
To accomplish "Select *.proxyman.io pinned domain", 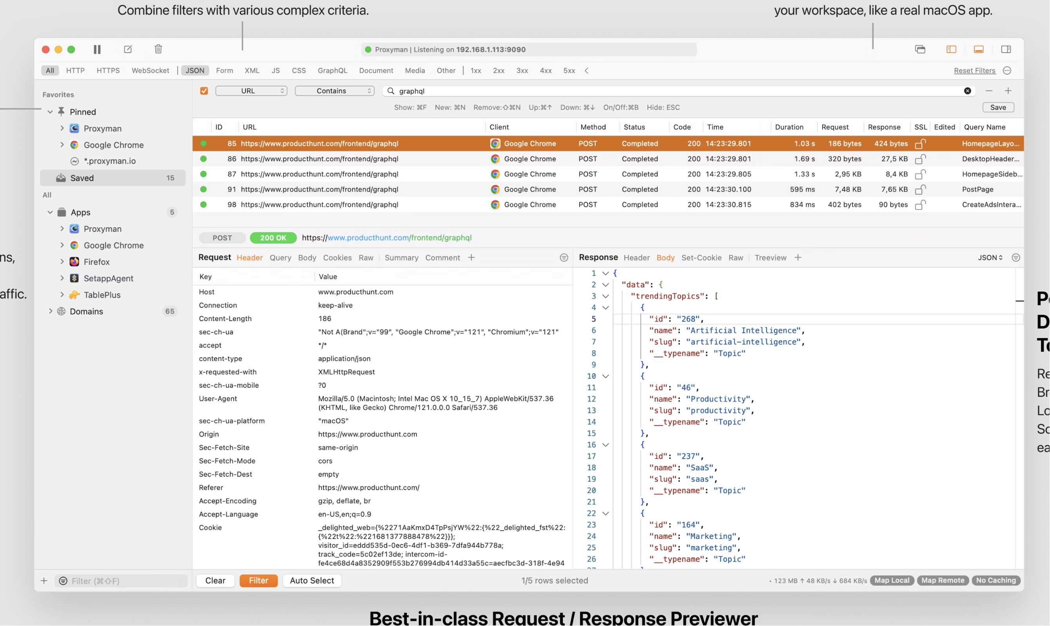I will click(x=109, y=161).
